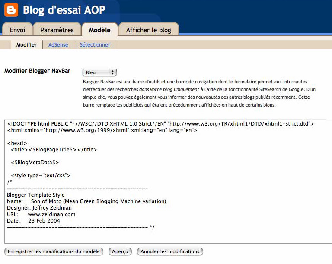This screenshot has height=264, width=332.
Task: Click the Modifier Blogger NavBar label
Action: (37, 71)
